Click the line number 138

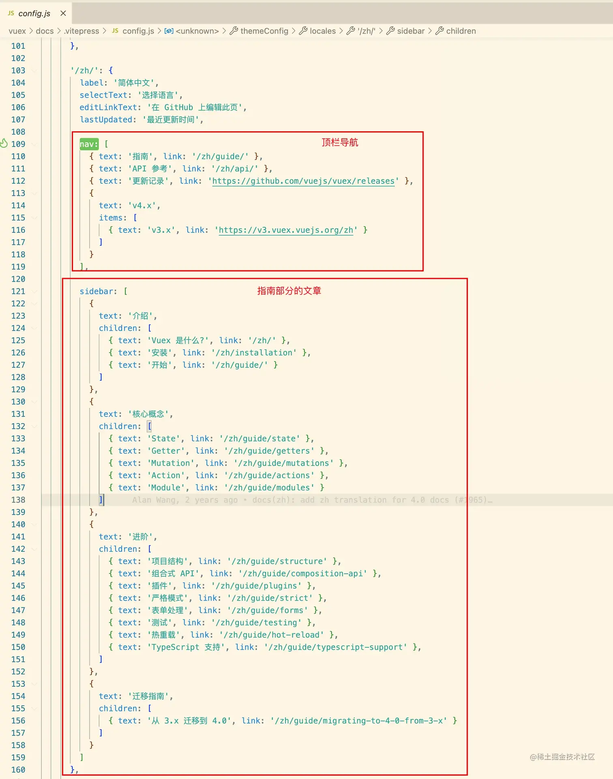tap(18, 500)
